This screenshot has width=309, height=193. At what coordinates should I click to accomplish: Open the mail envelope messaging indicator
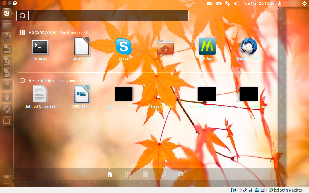pyautogui.click(x=210, y=3)
